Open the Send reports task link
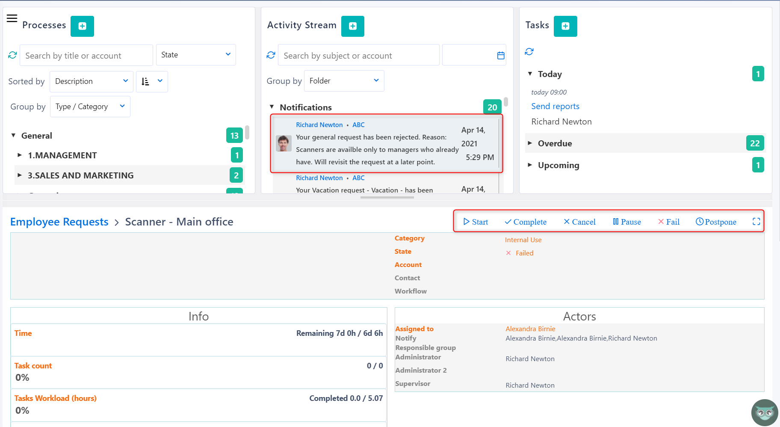Viewport: 780px width, 427px height. pos(555,106)
